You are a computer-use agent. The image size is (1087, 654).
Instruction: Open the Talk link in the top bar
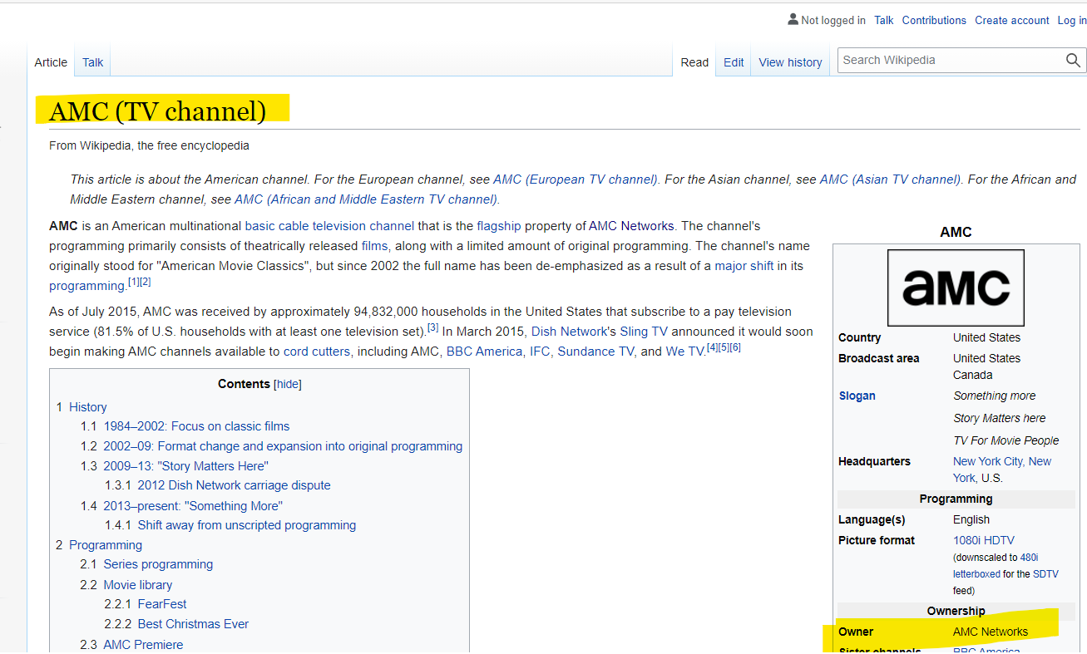[x=884, y=20]
